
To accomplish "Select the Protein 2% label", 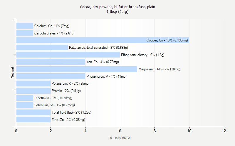I will click(x=66, y=91).
